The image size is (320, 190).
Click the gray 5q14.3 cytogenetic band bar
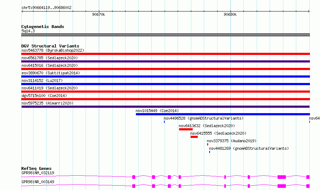(x=165, y=35)
